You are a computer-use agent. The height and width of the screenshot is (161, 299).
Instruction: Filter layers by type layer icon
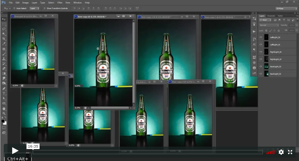[x=284, y=20]
